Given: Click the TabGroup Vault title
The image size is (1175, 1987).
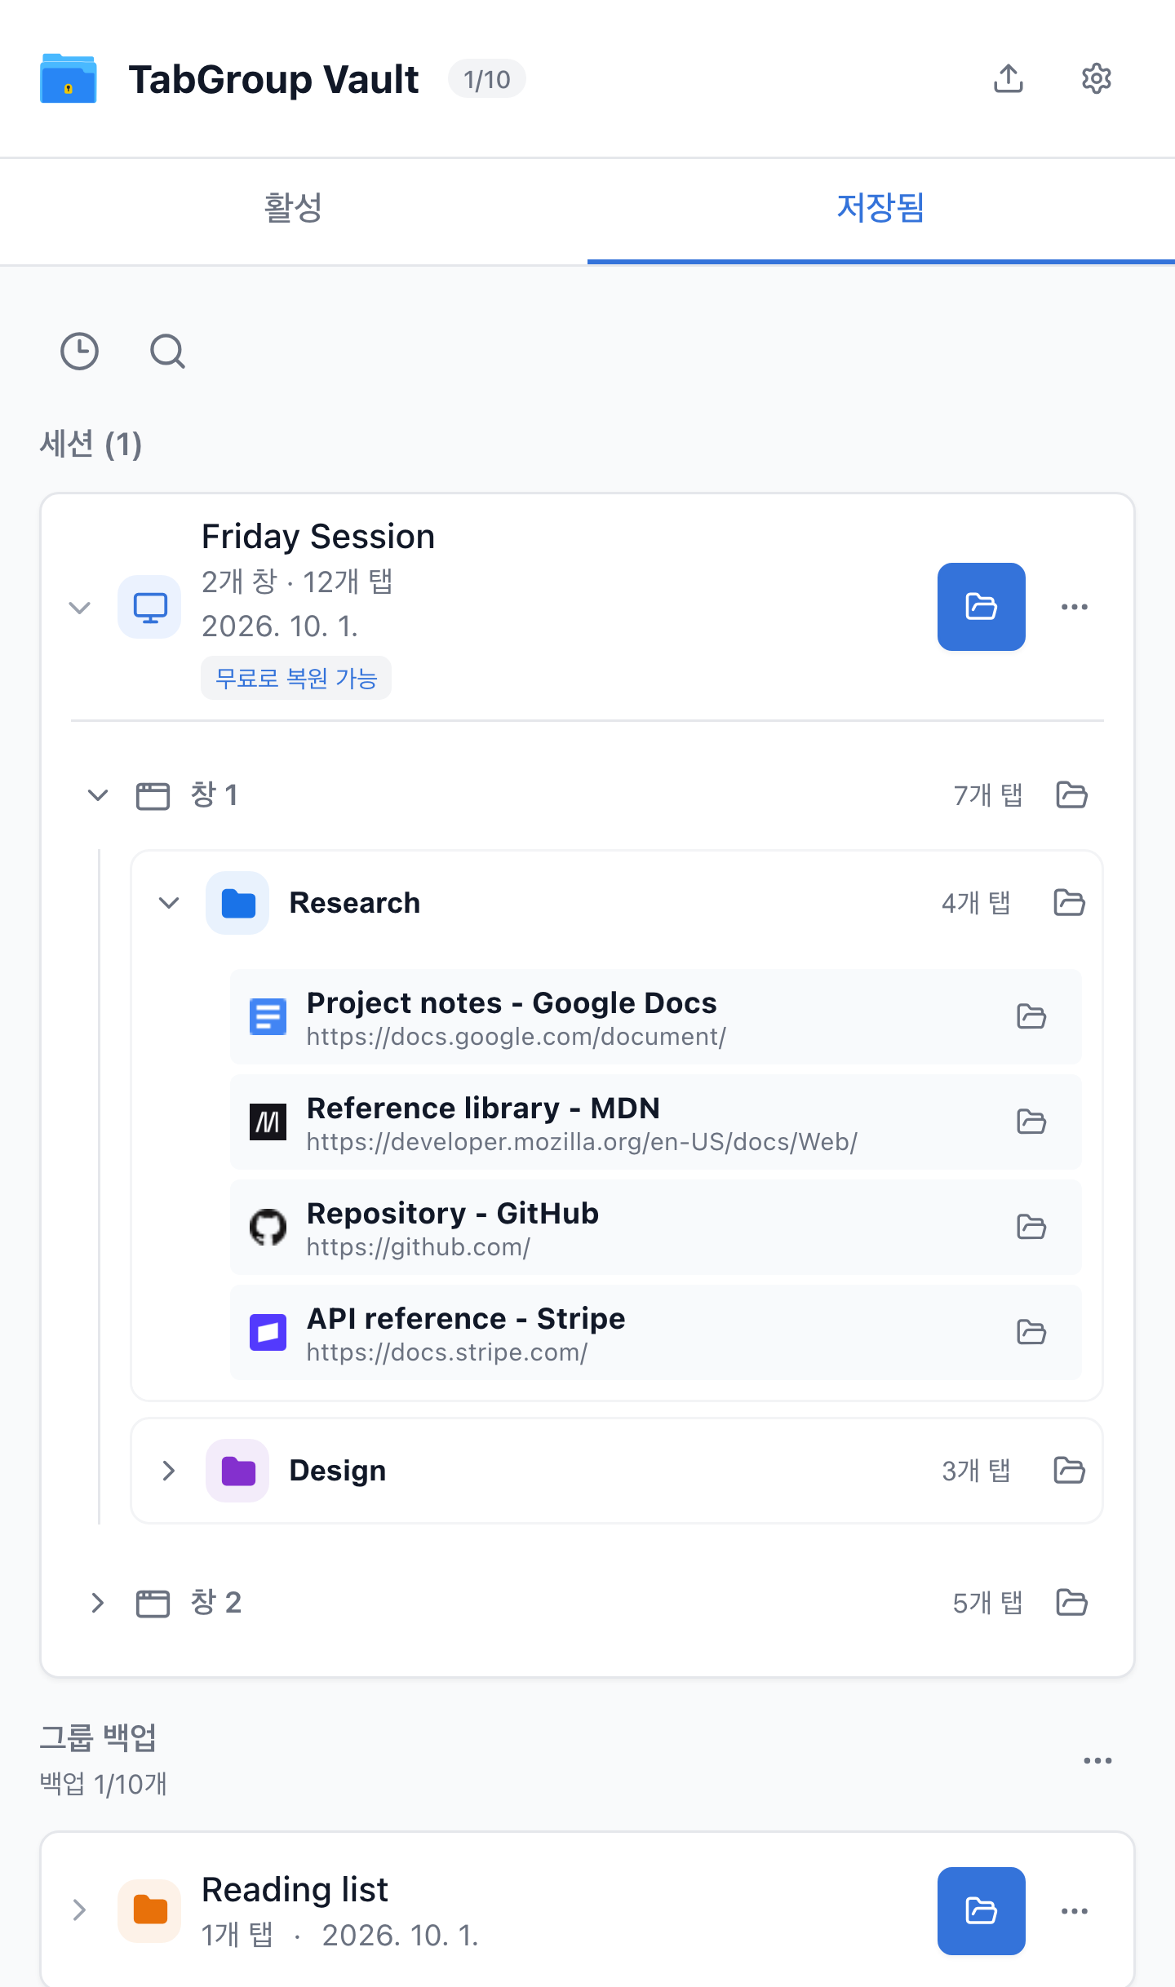Looking at the screenshot, I should tap(274, 79).
